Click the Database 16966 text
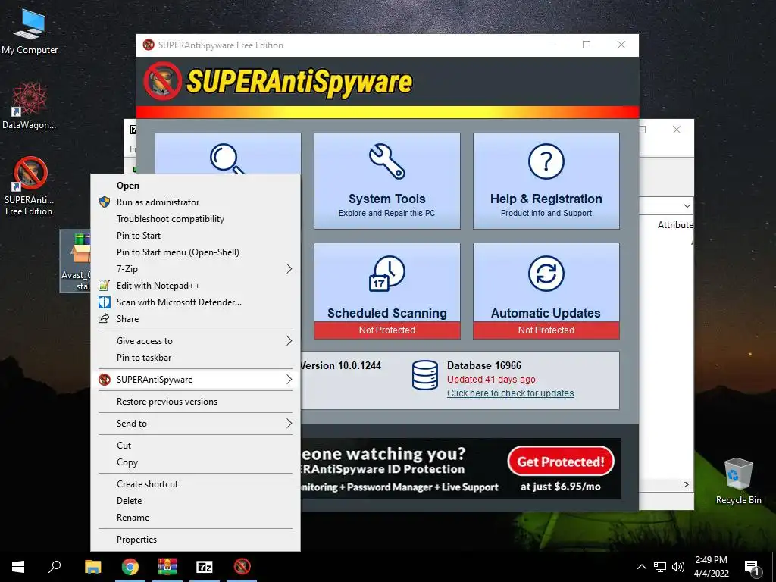776x582 pixels. pyautogui.click(x=484, y=366)
